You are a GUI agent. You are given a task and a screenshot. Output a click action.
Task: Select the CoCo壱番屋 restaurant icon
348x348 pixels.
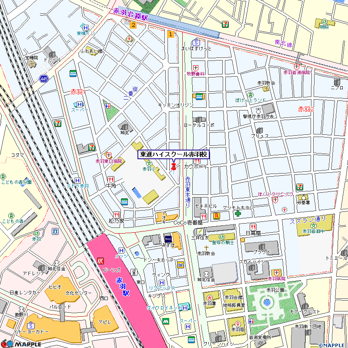pos(203,216)
